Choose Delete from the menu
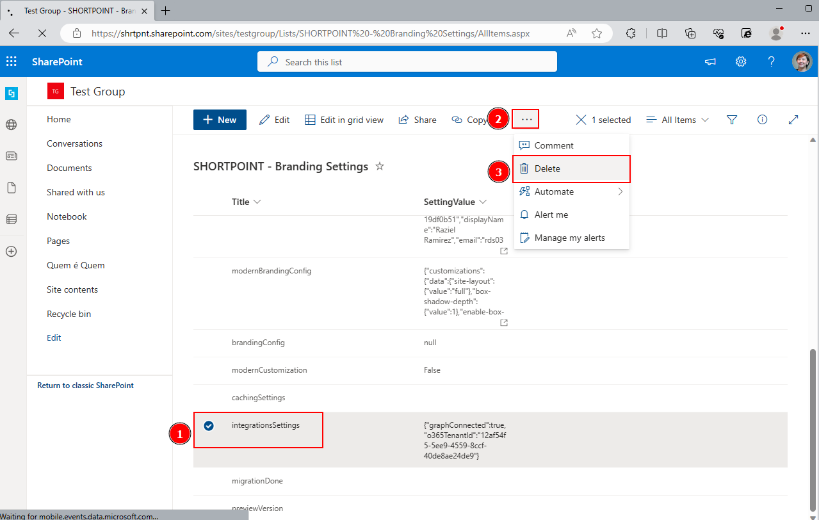Image resolution: width=819 pixels, height=520 pixels. point(572,168)
